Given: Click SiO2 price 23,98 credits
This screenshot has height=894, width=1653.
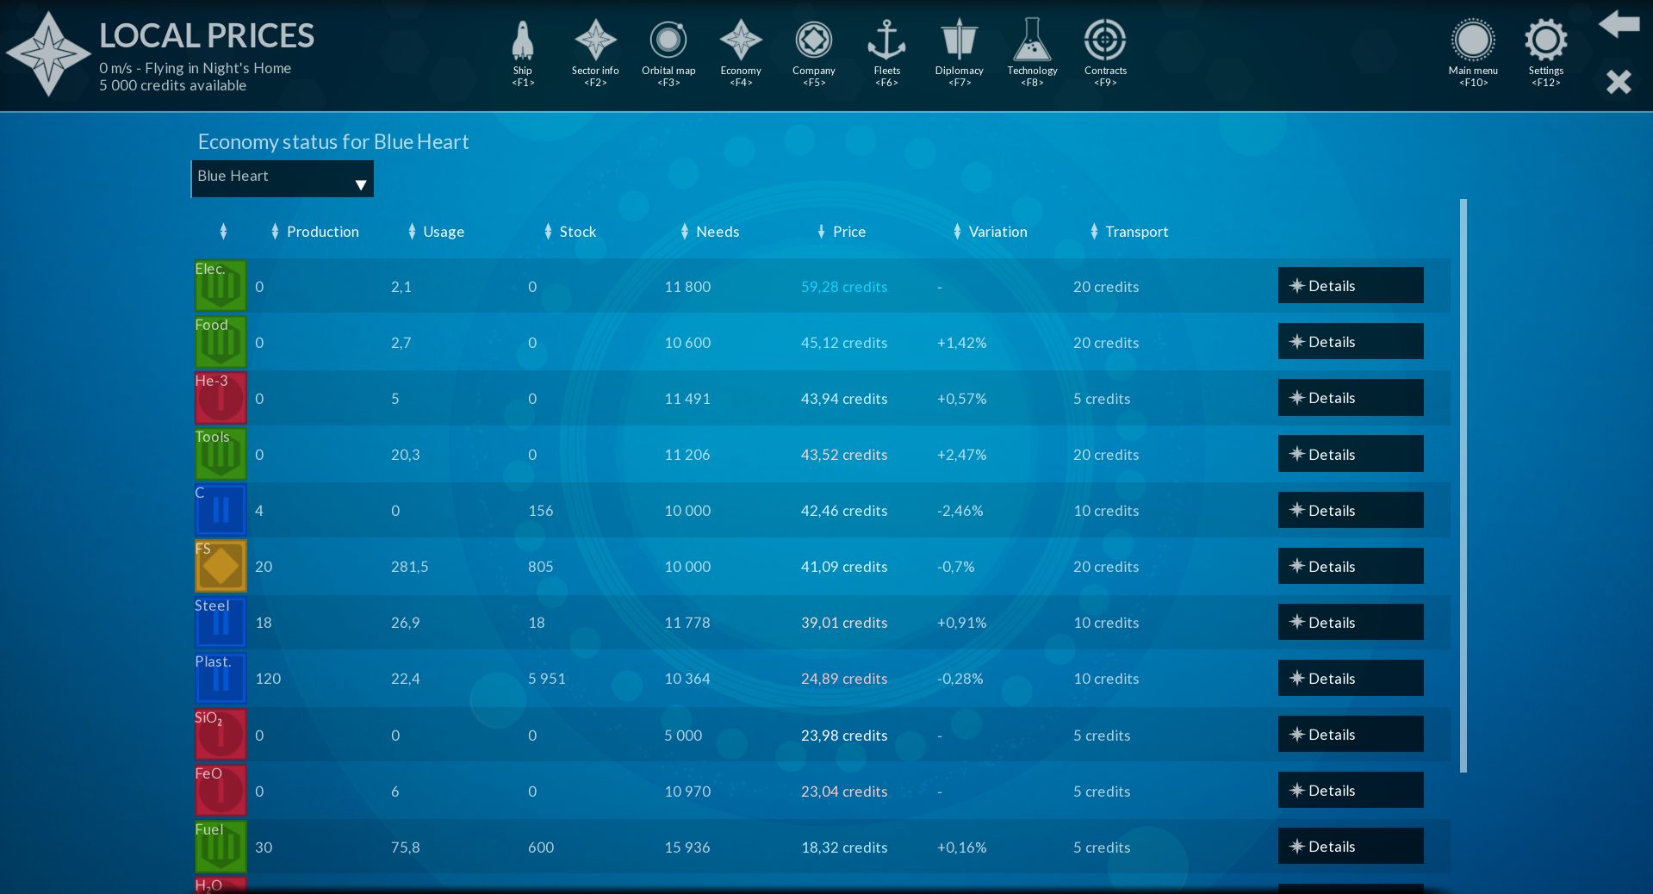Looking at the screenshot, I should pyautogui.click(x=844, y=736).
